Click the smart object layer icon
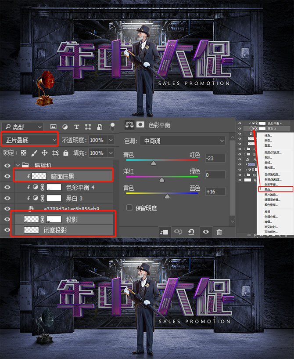 31,208
